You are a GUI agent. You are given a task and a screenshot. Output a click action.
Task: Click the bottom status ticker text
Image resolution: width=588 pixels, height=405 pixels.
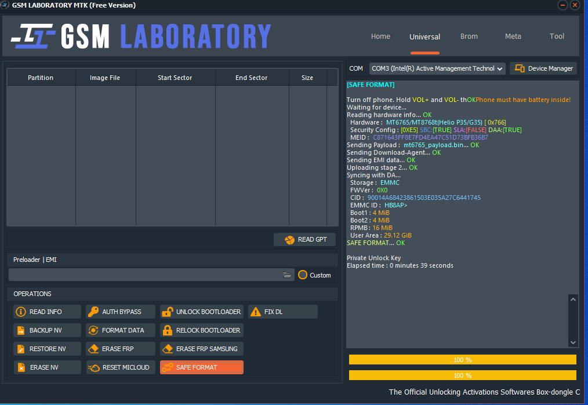(x=484, y=392)
